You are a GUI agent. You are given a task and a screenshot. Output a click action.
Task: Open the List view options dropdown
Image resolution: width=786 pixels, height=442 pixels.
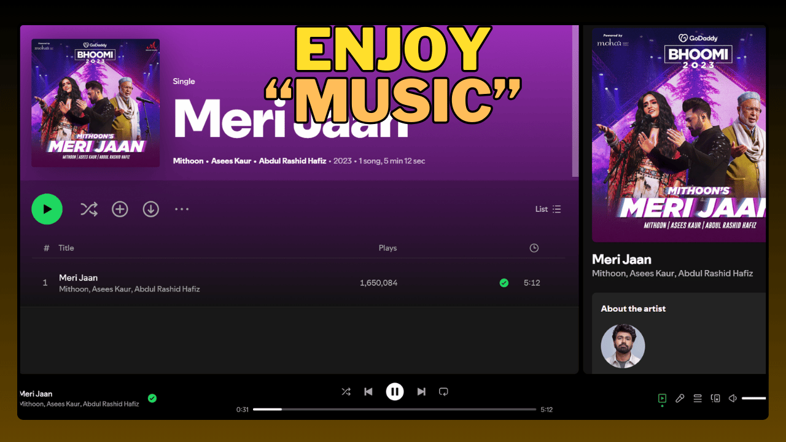click(548, 209)
